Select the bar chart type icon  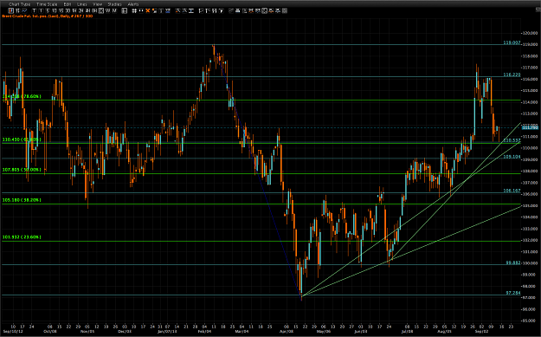click(17, 10)
